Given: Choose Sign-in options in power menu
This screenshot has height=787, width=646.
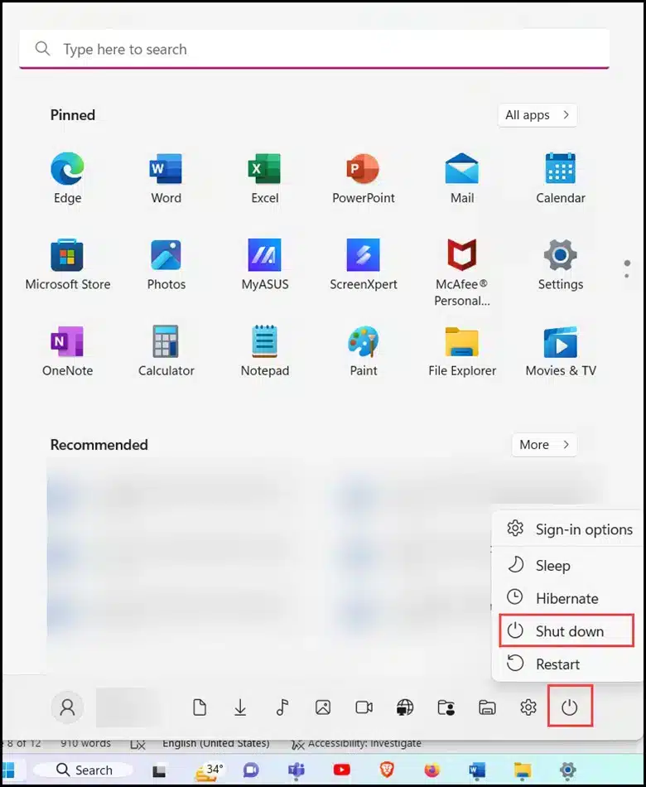Looking at the screenshot, I should 569,529.
